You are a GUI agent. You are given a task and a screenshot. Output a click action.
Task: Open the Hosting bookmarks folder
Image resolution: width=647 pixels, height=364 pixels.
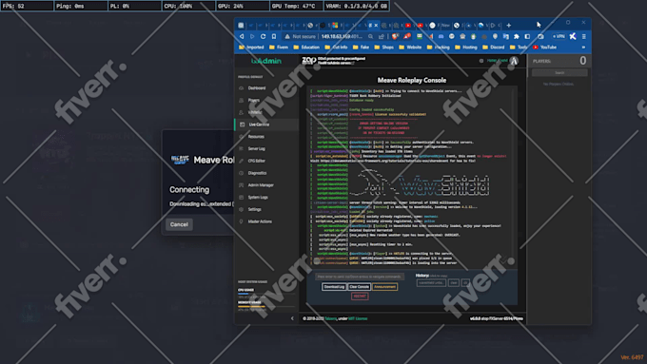(465, 47)
